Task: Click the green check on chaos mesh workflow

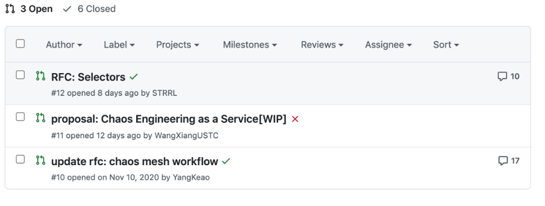Action: tap(226, 162)
